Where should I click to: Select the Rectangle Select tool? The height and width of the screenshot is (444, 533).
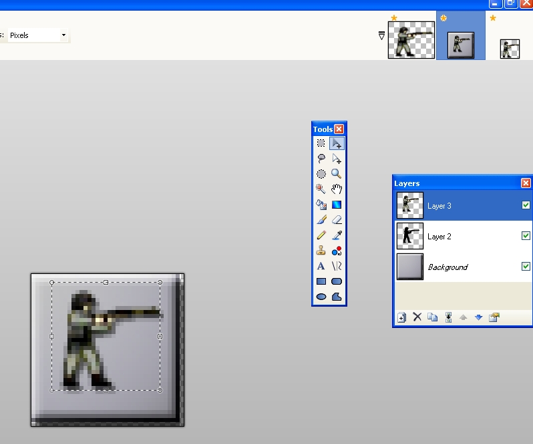point(321,143)
